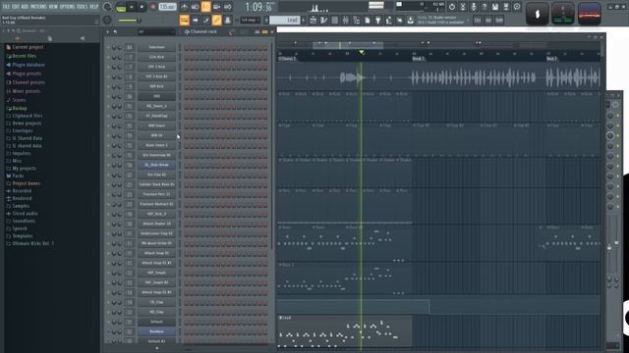Click the help question mark icon
The image size is (629, 353).
[x=485, y=7]
